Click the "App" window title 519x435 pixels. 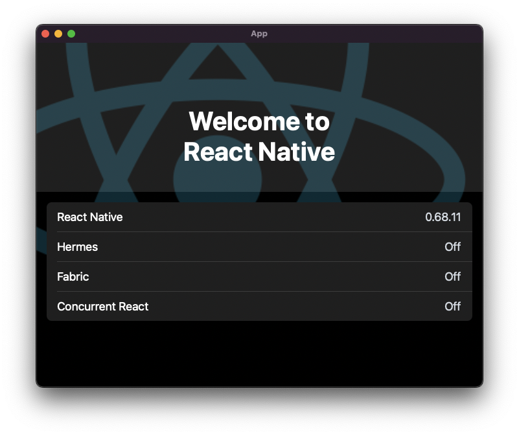tap(259, 34)
